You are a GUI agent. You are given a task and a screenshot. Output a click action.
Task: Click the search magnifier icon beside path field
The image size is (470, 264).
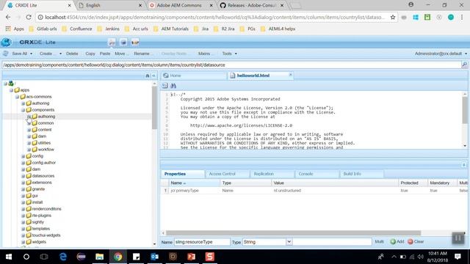tap(464, 65)
